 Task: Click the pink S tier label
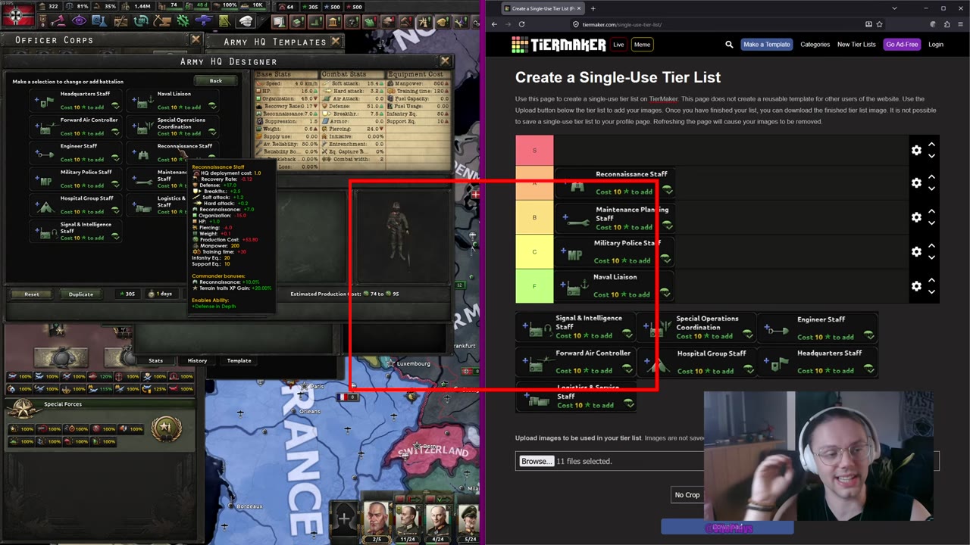pyautogui.click(x=534, y=150)
